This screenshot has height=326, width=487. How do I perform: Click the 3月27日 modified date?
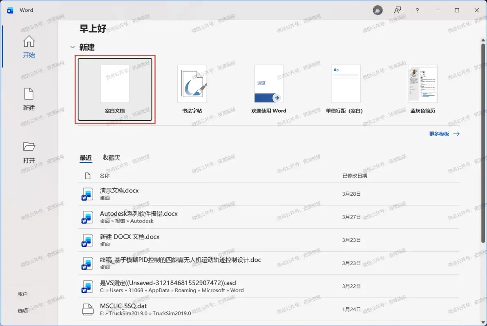tap(351, 217)
